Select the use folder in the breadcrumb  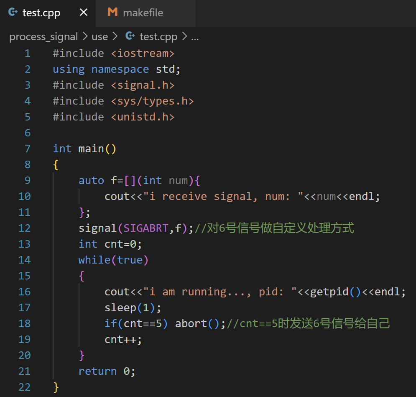100,37
